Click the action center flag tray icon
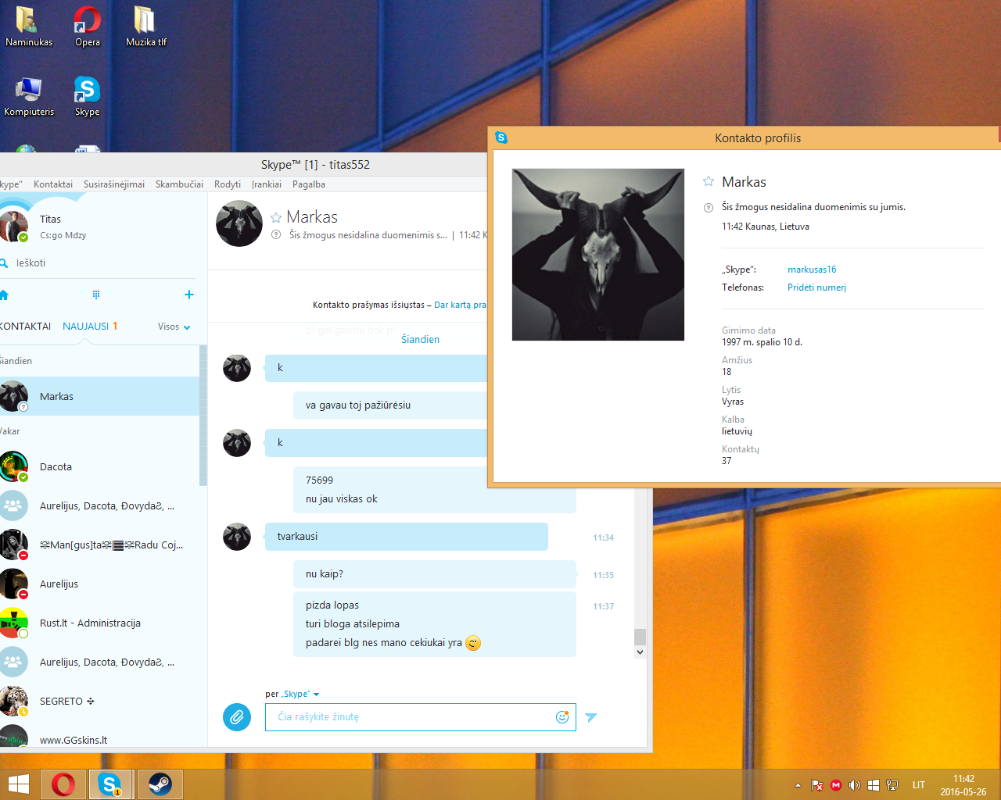The height and width of the screenshot is (800, 1001). [x=816, y=785]
